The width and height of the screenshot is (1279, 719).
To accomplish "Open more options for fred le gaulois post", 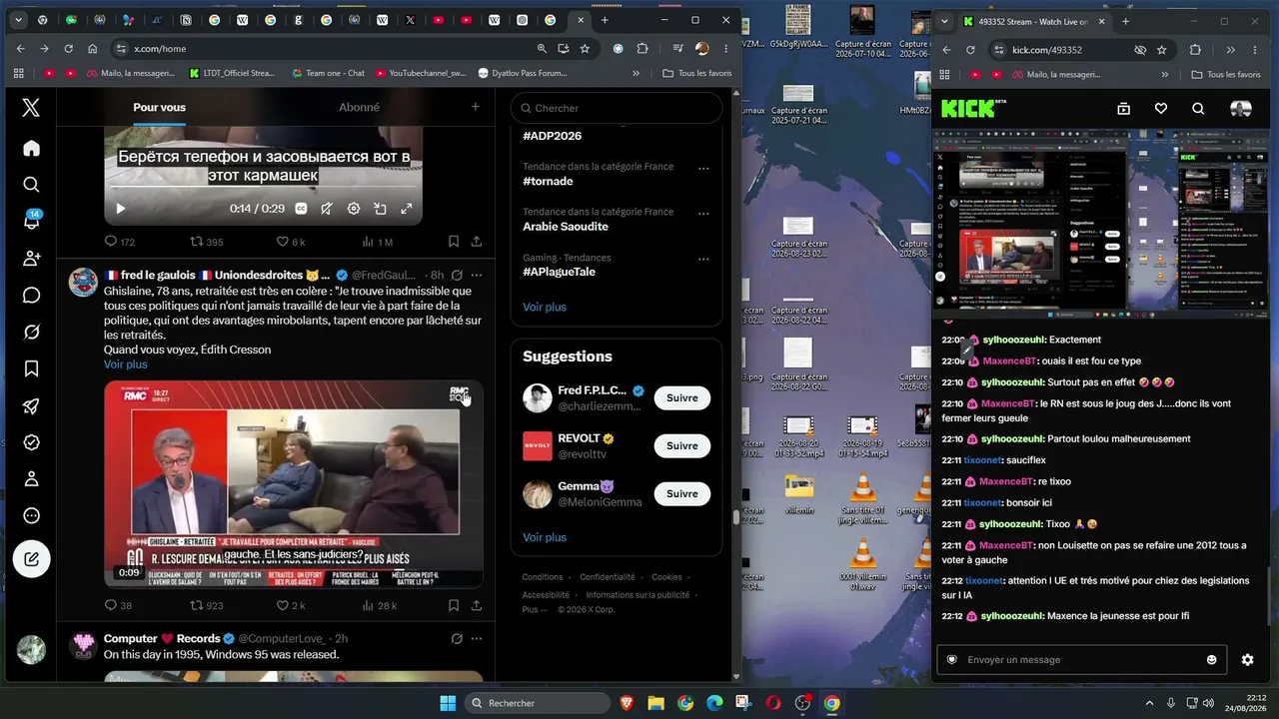I will [x=477, y=275].
